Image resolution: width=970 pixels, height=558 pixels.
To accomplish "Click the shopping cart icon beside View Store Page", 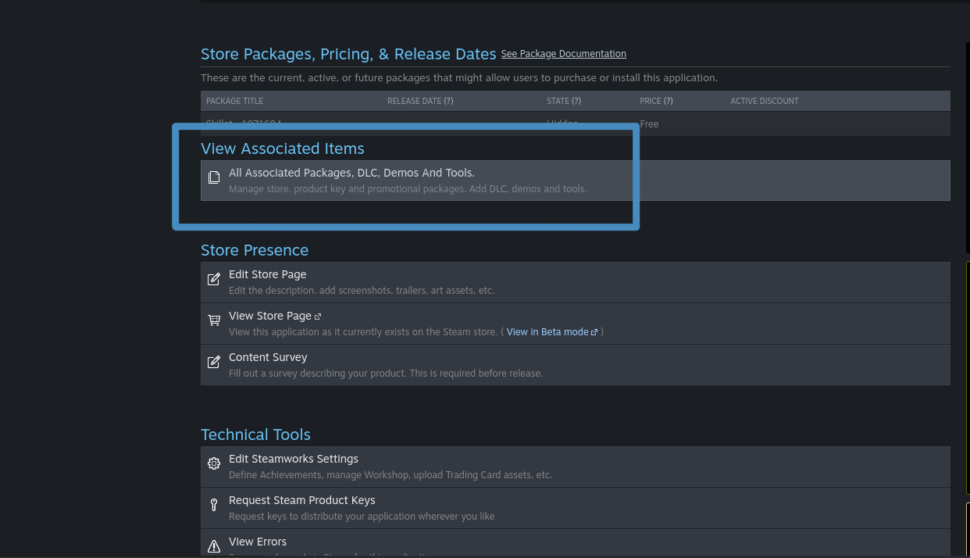I will tap(214, 320).
